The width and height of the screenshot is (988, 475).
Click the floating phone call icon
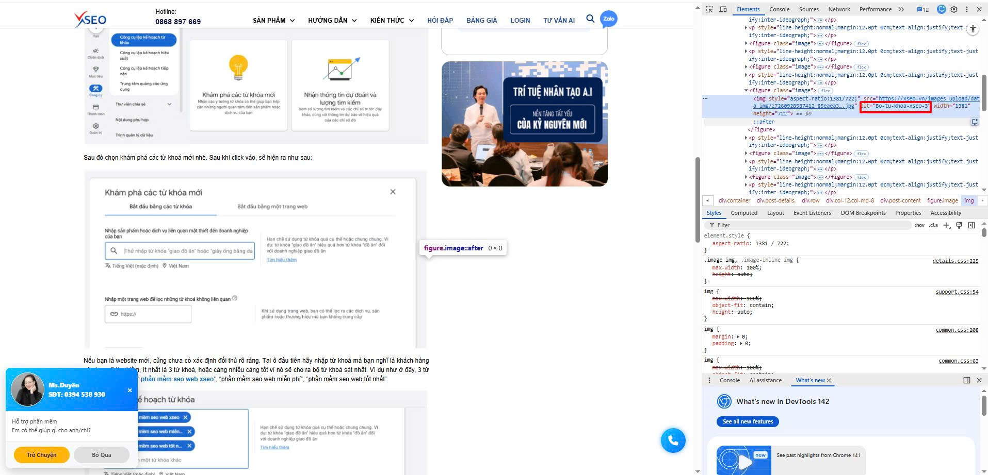[x=673, y=440]
